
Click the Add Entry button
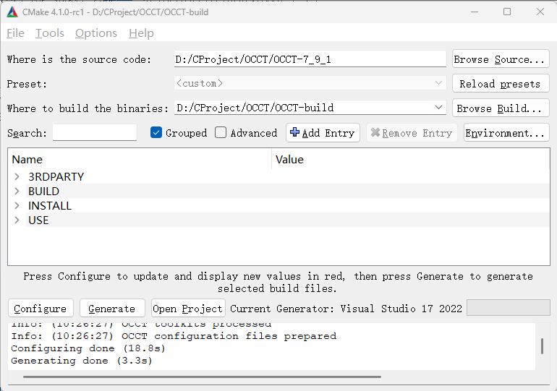click(323, 133)
